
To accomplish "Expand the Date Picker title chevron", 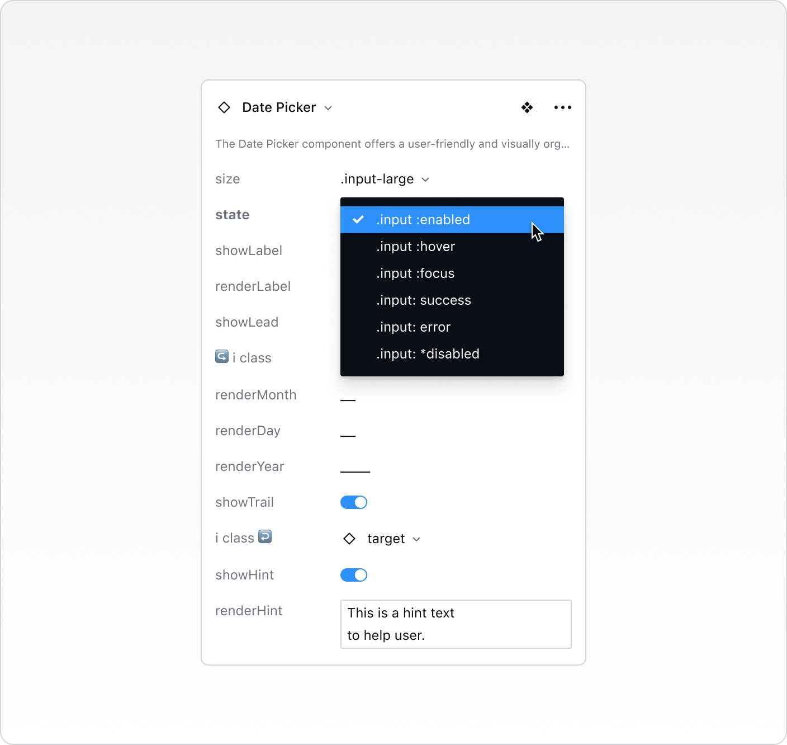I will click(x=329, y=108).
